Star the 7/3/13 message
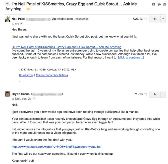Viewport: 168px width, 164px height. tap(146, 94)
